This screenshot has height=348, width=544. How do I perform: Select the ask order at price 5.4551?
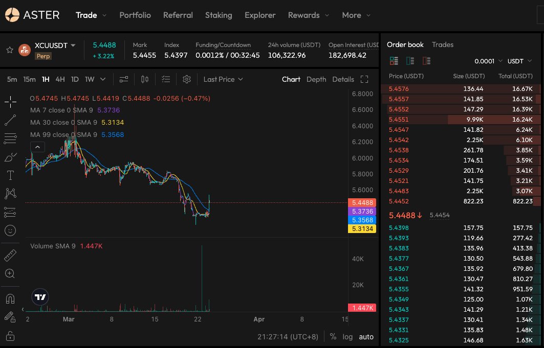click(x=461, y=120)
